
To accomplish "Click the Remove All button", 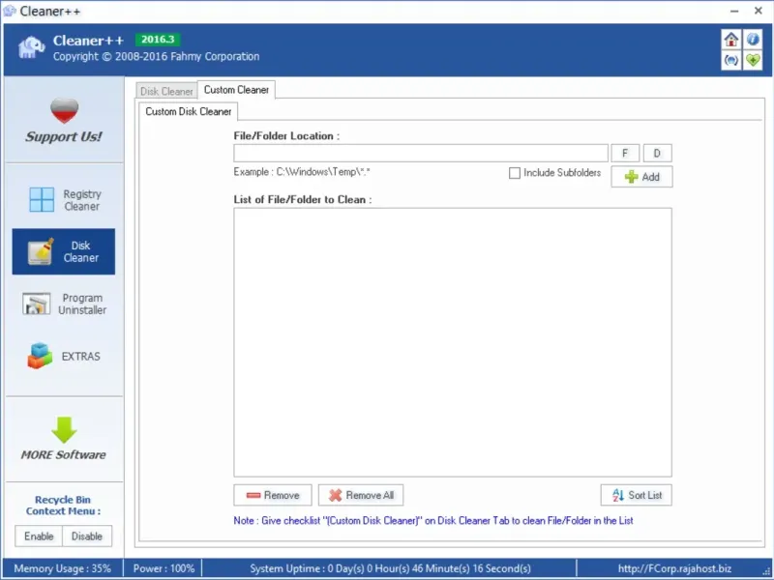I will pos(361,495).
